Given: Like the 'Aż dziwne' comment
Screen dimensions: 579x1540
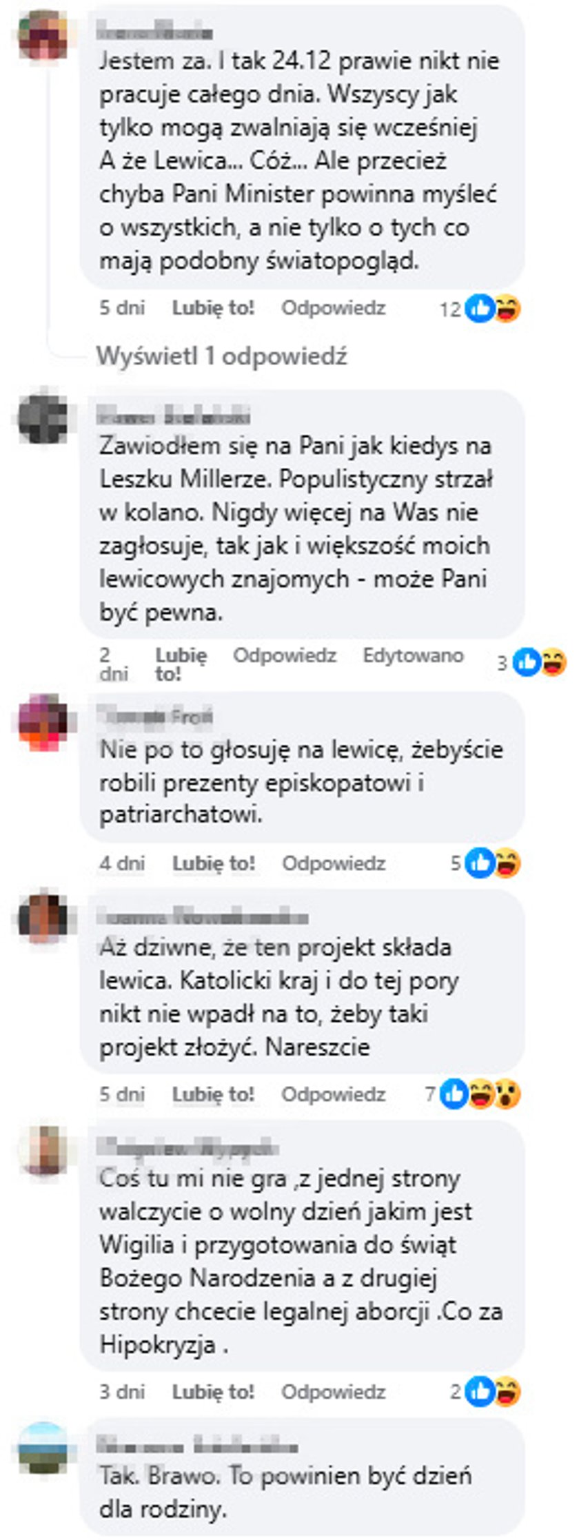Looking at the screenshot, I should pyautogui.click(x=213, y=1094).
